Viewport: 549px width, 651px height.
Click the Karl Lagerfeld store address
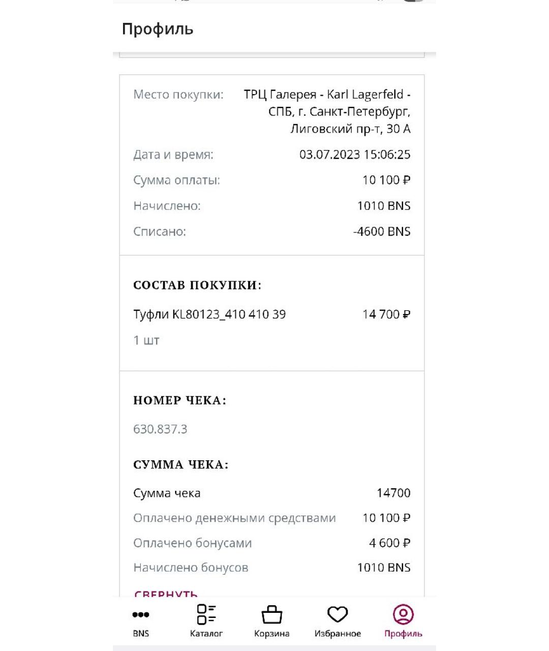click(327, 111)
